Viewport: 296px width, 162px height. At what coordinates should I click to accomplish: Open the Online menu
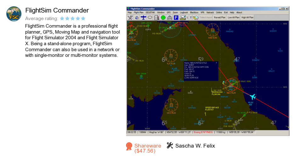(x=219, y=13)
